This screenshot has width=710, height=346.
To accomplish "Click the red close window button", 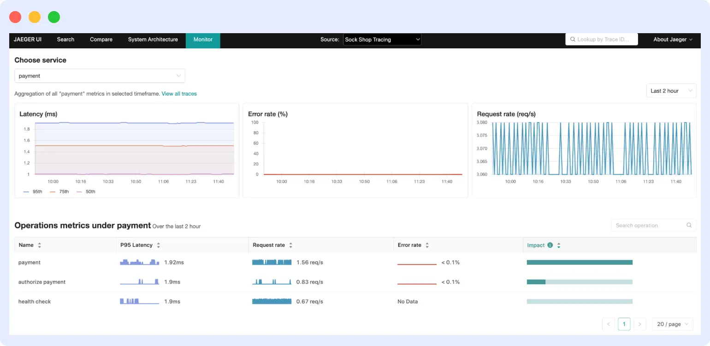I will 15,17.
